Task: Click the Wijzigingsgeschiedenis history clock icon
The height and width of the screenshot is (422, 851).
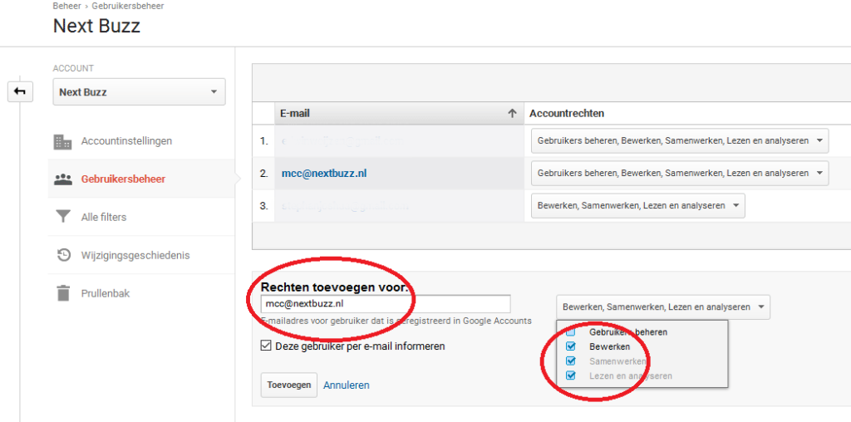Action: pos(62,255)
